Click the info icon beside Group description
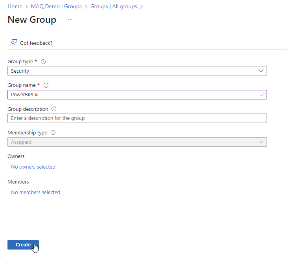This screenshot has width=287, height=257. [x=54, y=109]
